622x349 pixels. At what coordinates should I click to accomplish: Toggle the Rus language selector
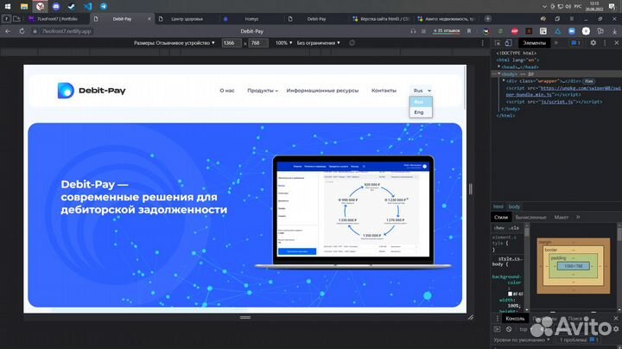coord(422,91)
